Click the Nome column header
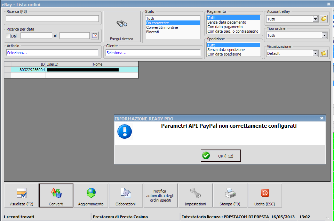 pyautogui.click(x=115, y=64)
